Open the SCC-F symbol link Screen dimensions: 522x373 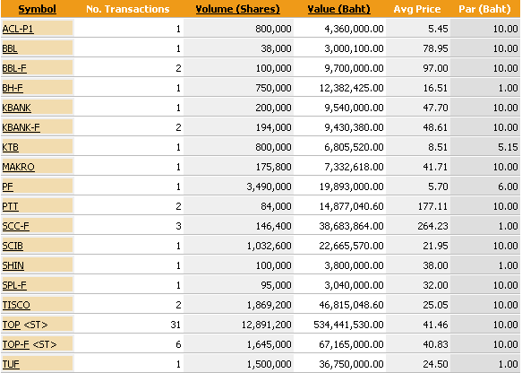(15, 226)
